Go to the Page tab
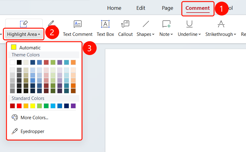 (x=167, y=8)
